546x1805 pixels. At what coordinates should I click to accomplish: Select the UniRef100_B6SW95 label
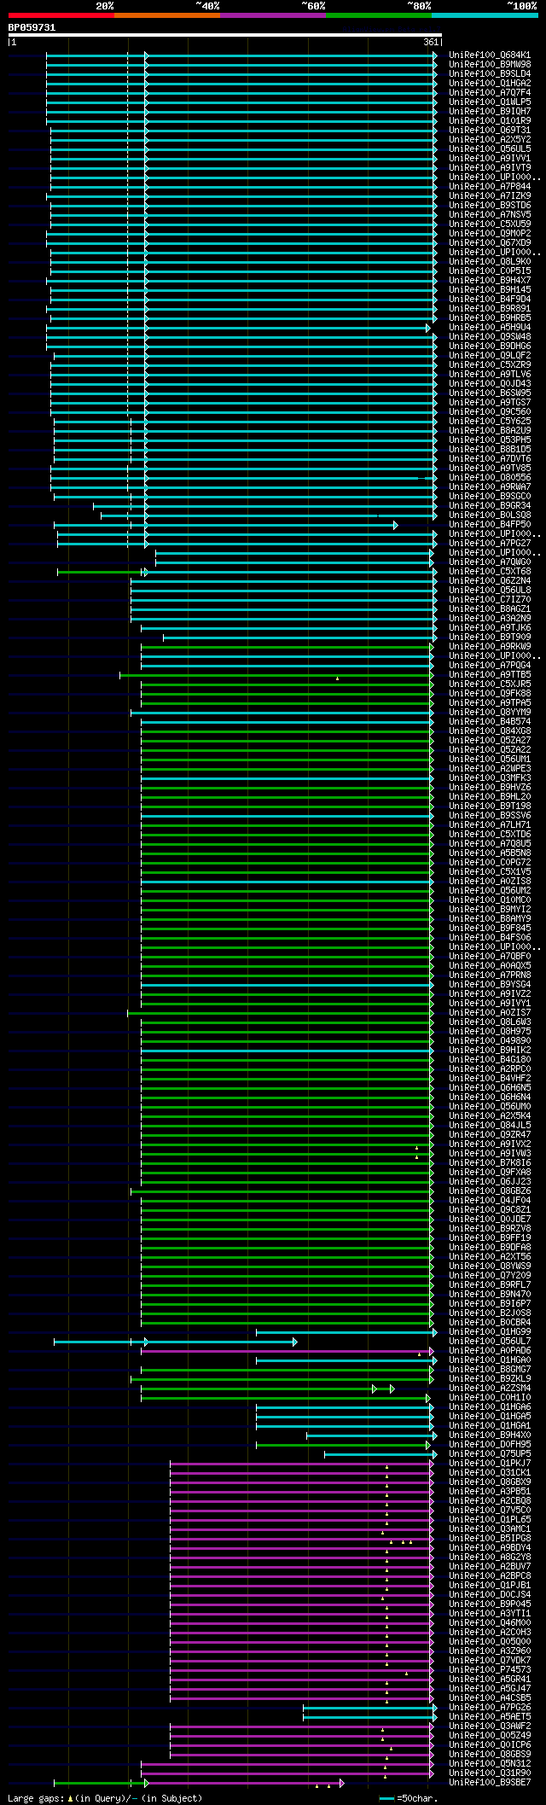pyautogui.click(x=490, y=393)
